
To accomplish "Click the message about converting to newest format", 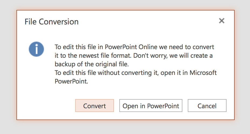I will point(134,56).
